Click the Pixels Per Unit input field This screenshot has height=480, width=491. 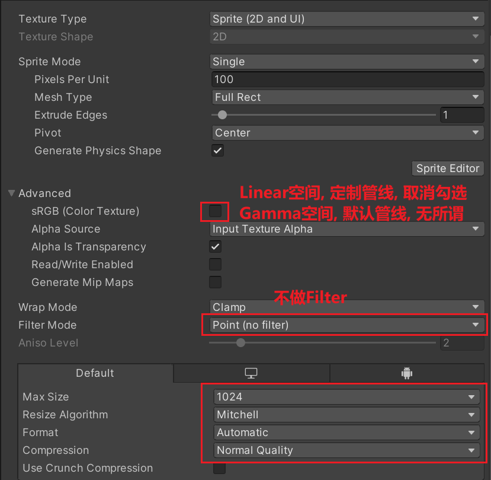(x=347, y=80)
